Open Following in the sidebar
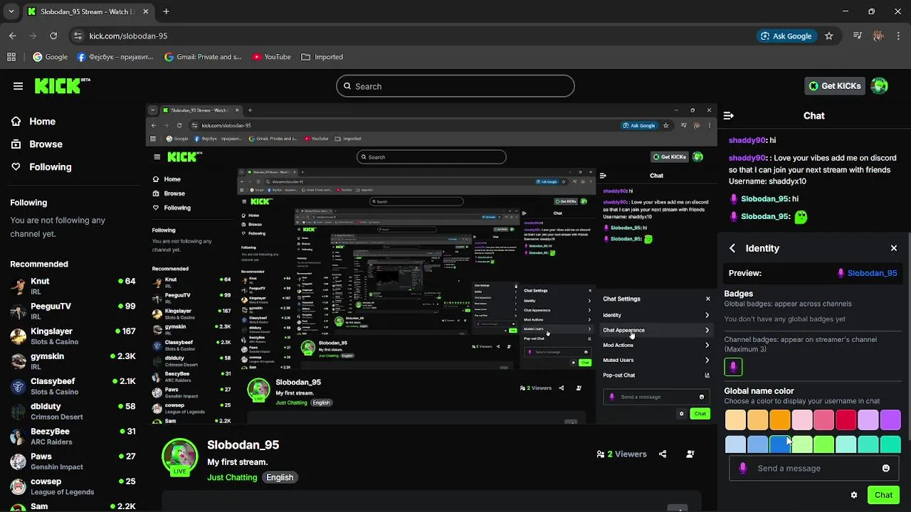Screen dimensions: 911x512 coord(51,167)
